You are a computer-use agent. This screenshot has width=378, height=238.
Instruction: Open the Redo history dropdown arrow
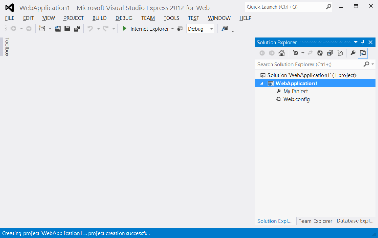point(114,29)
